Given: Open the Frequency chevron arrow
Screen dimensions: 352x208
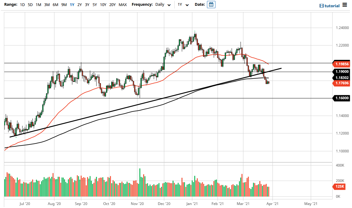Looking at the screenshot, I should pos(169,5).
